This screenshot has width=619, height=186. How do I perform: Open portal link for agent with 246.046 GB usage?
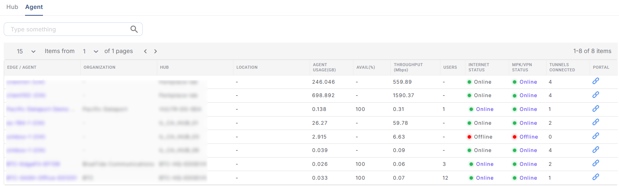(x=595, y=81)
